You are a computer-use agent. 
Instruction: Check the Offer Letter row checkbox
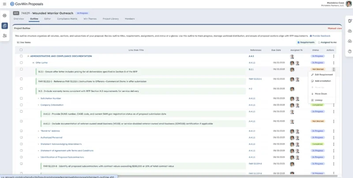pyautogui.click(x=21, y=63)
